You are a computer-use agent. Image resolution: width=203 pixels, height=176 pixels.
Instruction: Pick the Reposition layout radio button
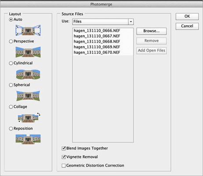(x=11, y=128)
